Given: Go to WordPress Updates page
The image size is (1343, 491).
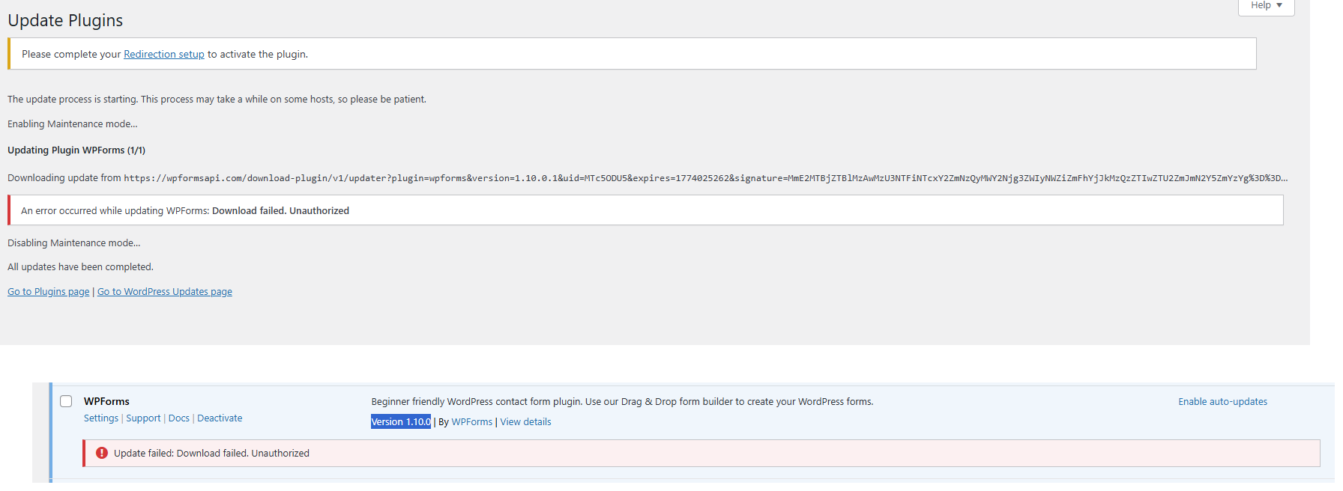Looking at the screenshot, I should 164,292.
